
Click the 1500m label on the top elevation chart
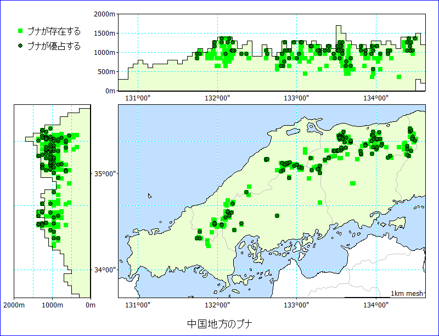[x=103, y=33]
